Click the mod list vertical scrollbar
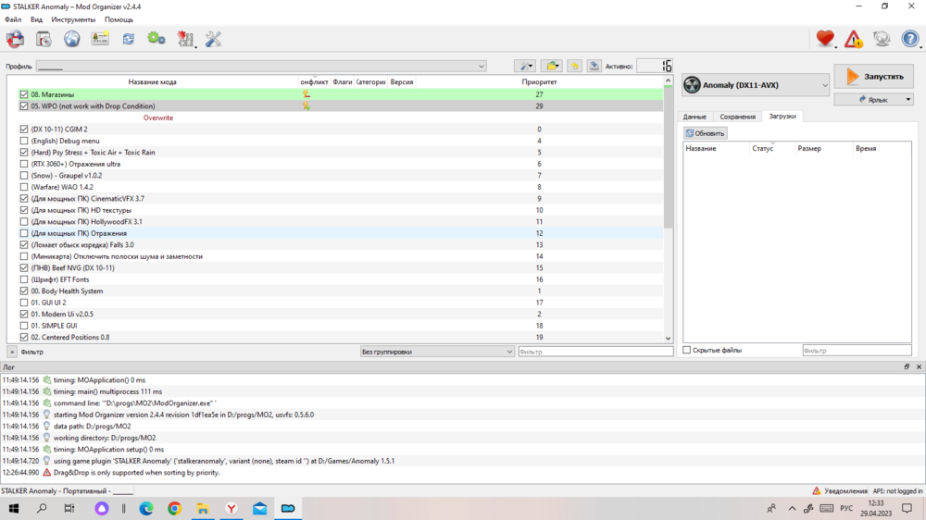The height and width of the screenshot is (520, 926). 668,156
